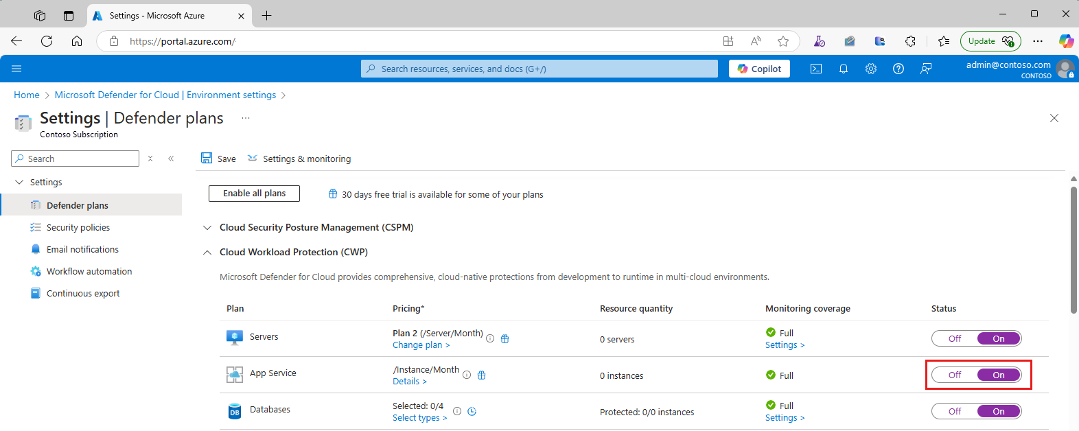
Task: Close the Defender plans settings blade
Action: click(1054, 118)
